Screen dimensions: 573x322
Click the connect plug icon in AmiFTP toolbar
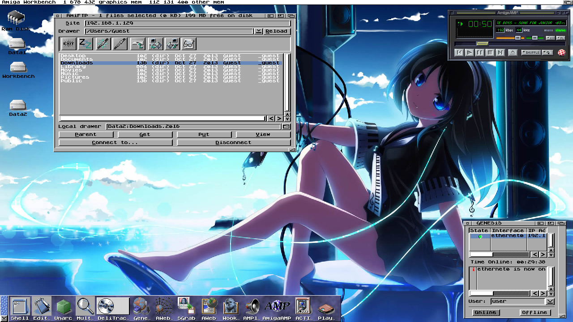103,43
